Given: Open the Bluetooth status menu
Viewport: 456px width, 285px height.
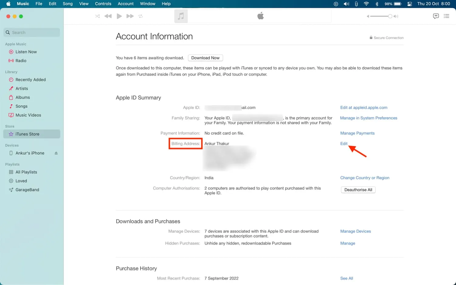Looking at the screenshot, I should 377,4.
